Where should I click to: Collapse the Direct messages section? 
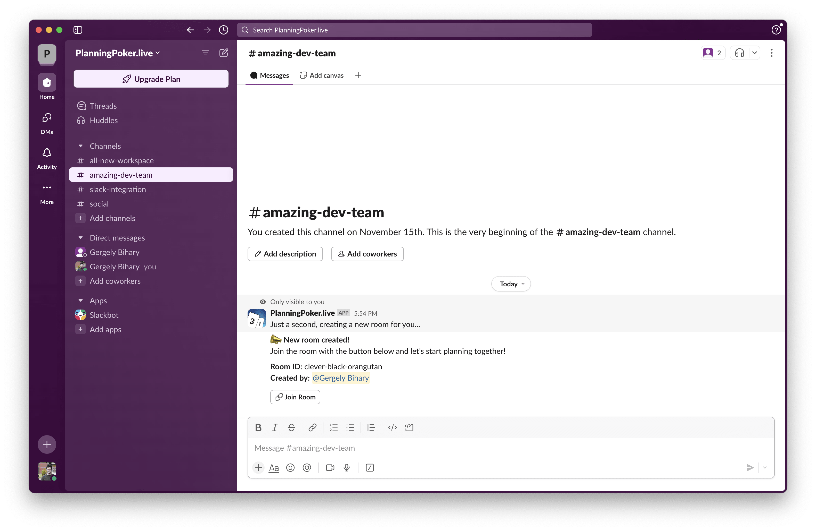pyautogui.click(x=80, y=238)
